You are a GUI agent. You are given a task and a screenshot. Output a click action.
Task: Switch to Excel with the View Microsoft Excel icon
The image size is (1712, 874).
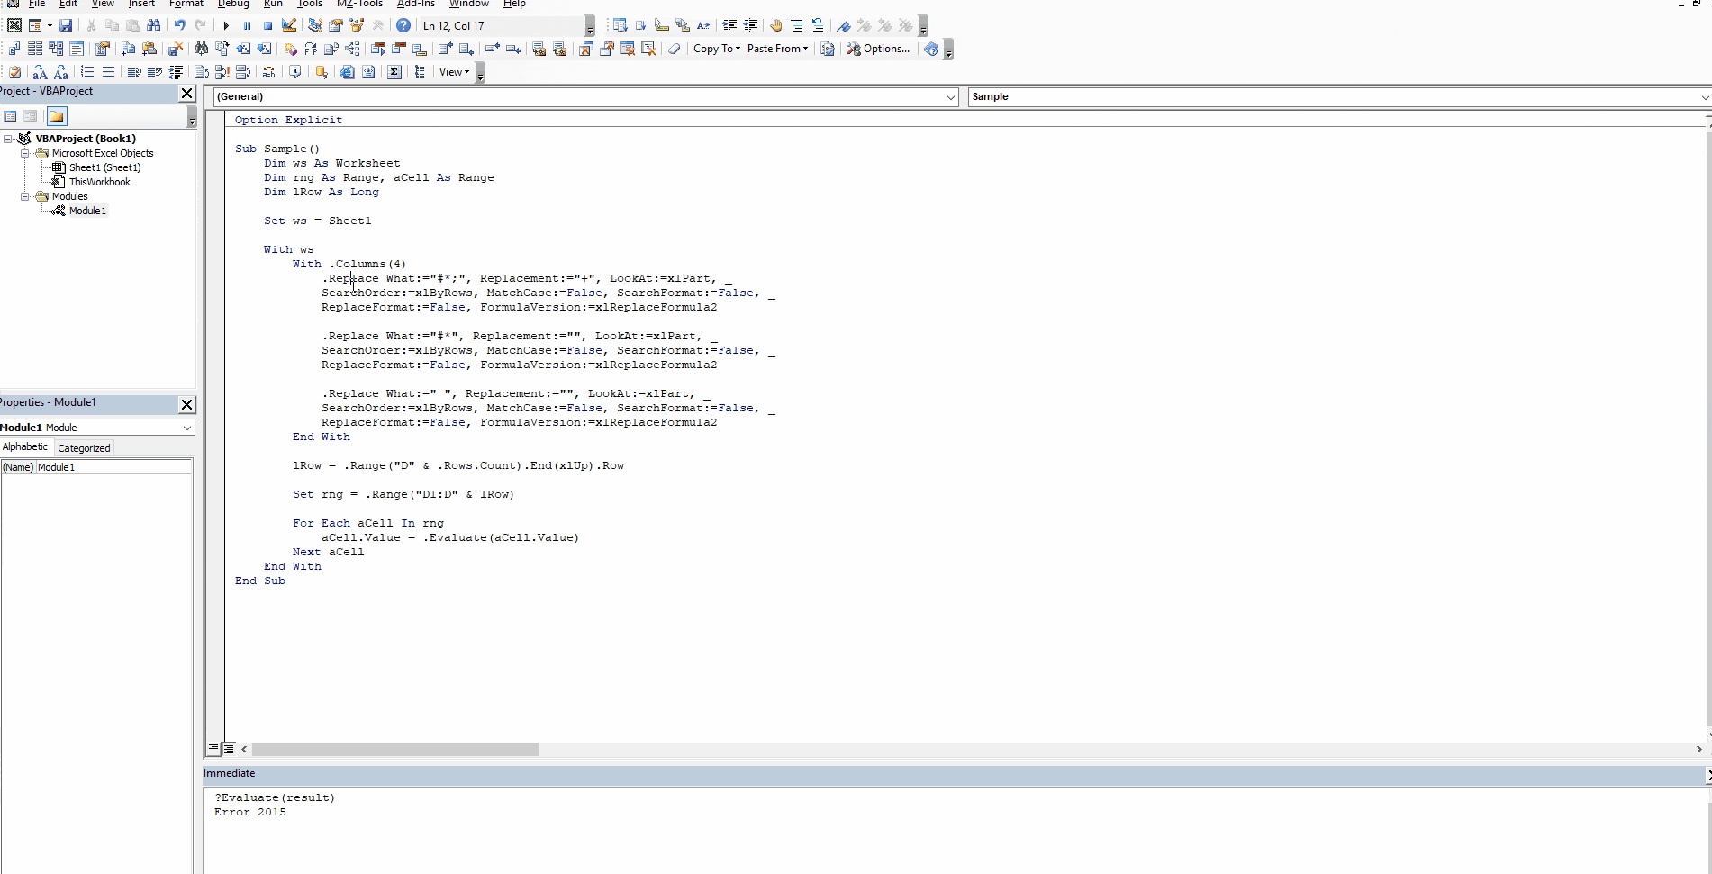[x=14, y=25]
